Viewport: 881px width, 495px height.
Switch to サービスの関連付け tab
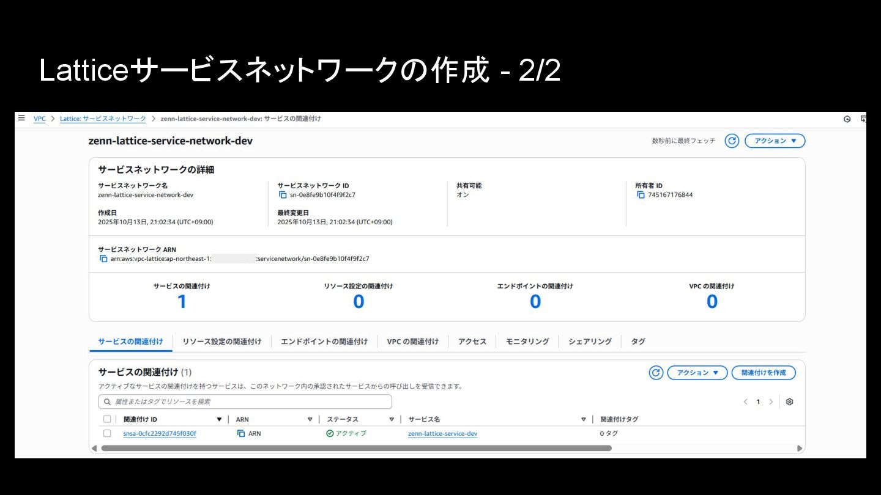(x=131, y=342)
